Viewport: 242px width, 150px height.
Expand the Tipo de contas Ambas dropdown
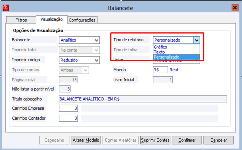pyautogui.click(x=74, y=70)
